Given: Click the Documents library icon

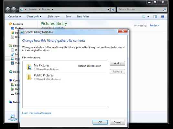Looking at the screenshot, I should pos(12,50).
